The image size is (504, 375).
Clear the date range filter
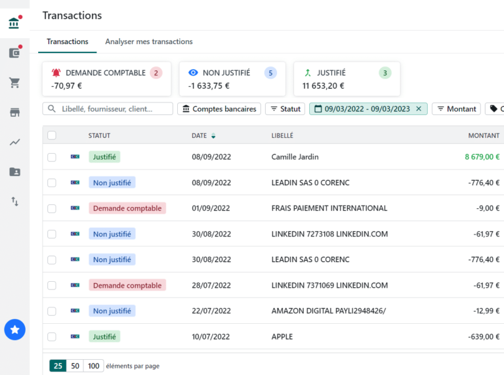coord(419,109)
